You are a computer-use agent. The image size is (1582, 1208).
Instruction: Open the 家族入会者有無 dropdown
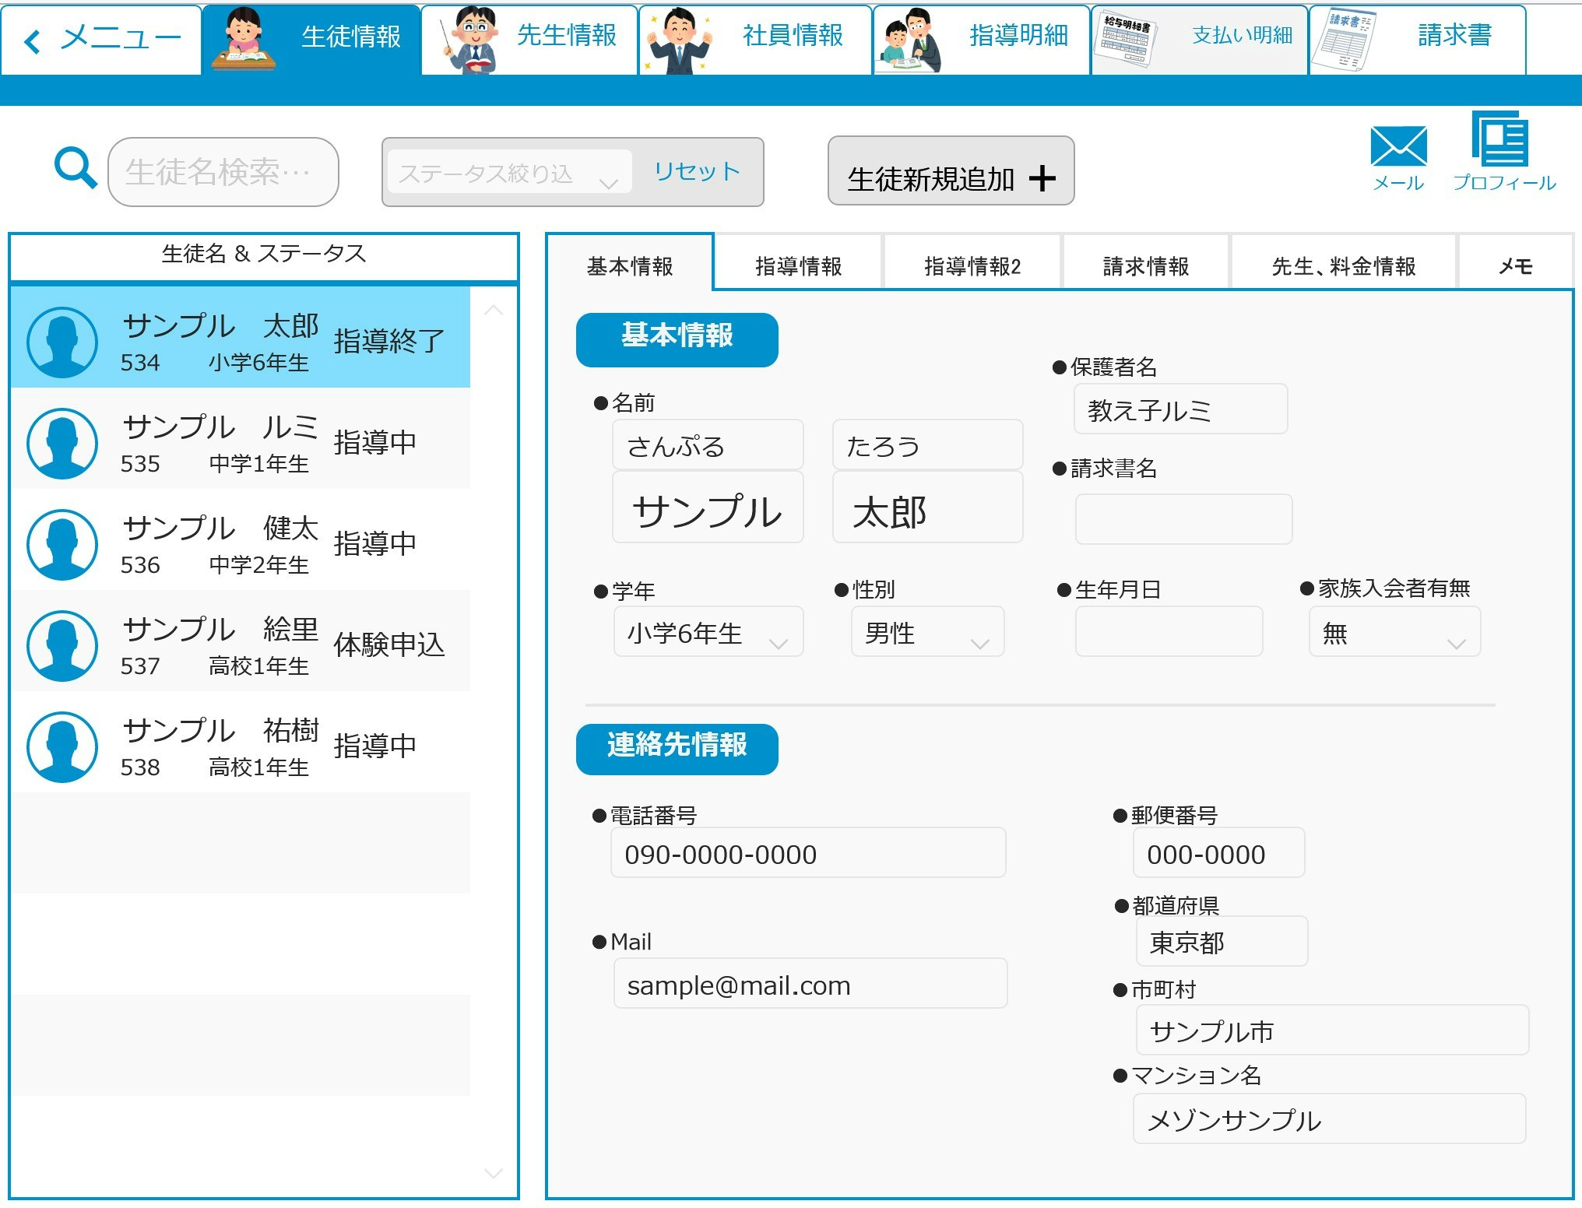pyautogui.click(x=1394, y=633)
